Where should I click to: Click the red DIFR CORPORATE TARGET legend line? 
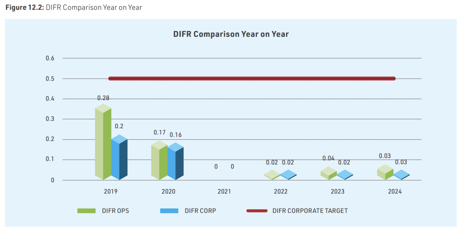257,211
